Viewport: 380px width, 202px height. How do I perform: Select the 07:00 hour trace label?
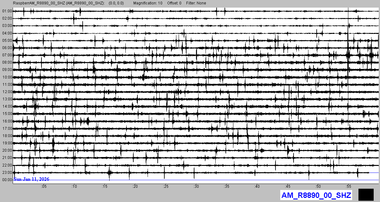[7, 55]
